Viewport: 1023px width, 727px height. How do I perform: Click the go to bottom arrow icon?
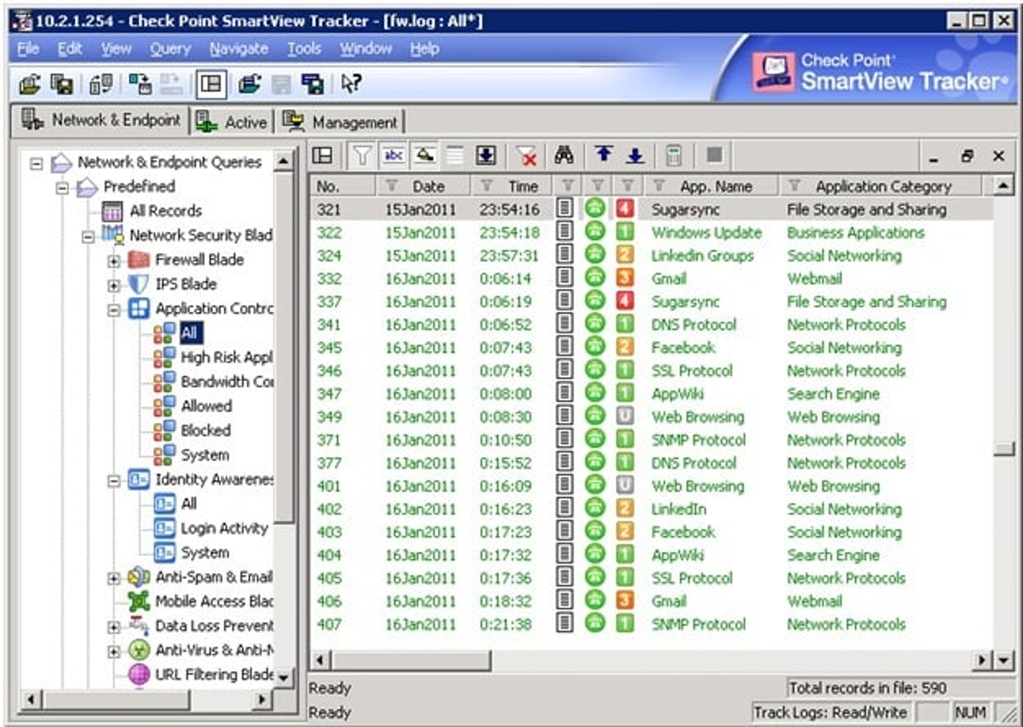click(635, 156)
